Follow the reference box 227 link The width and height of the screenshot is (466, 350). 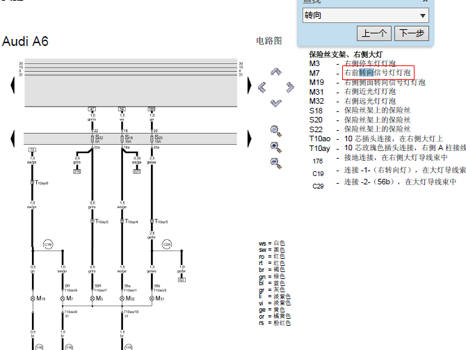[x=137, y=172]
